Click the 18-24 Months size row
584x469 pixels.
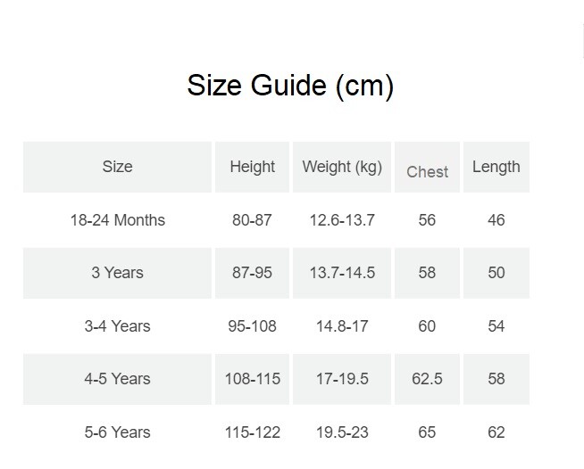tap(276, 220)
